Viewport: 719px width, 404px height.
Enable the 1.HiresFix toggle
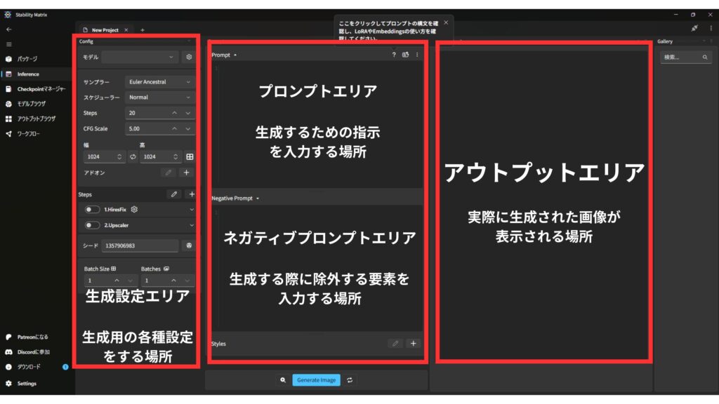(x=92, y=209)
